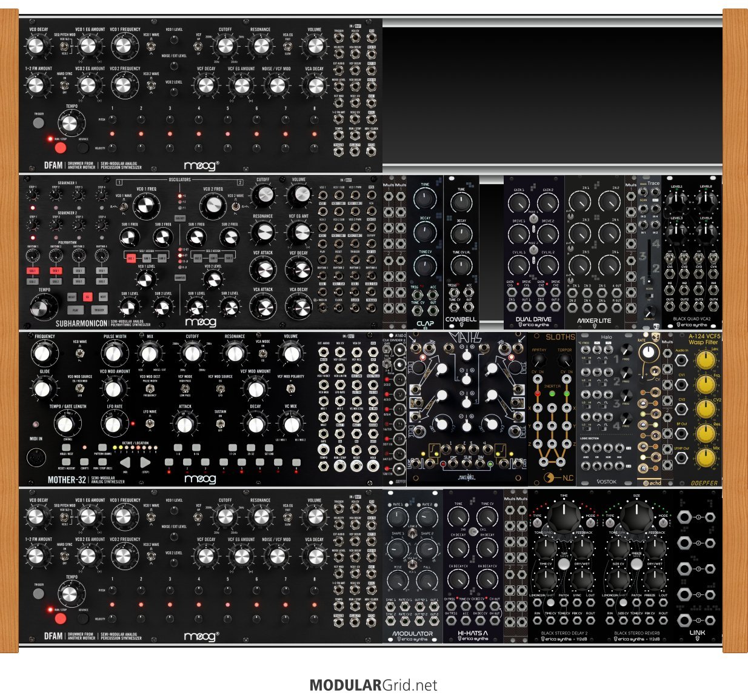Click the ADVANCE button on the top-row DFAM
Viewport: 748px width, 698px height.
click(83, 147)
